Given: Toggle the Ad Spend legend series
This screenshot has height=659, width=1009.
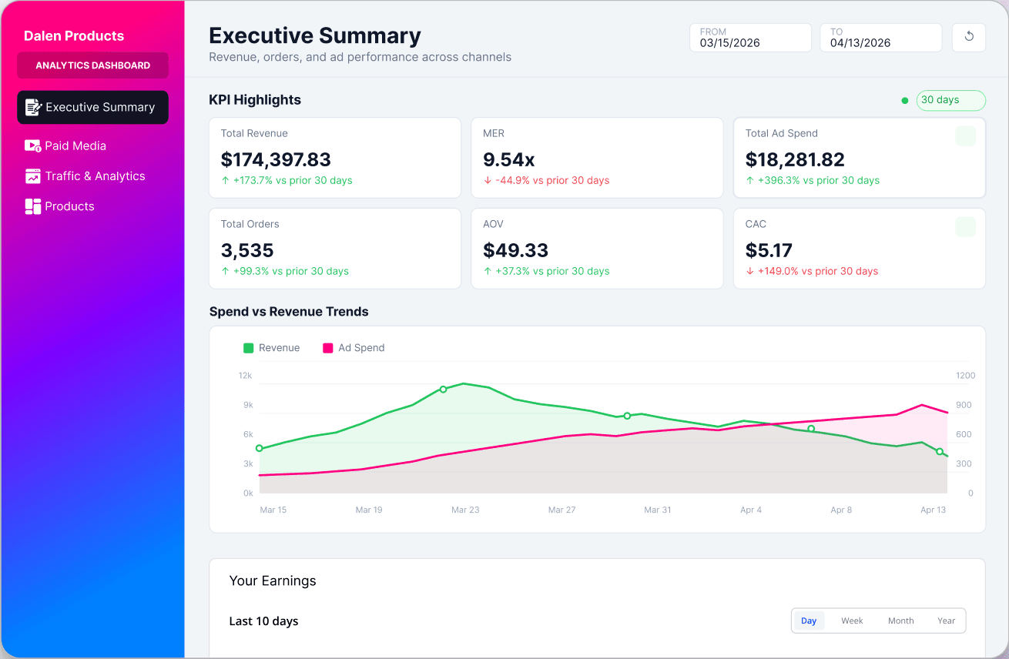Looking at the screenshot, I should [x=354, y=348].
